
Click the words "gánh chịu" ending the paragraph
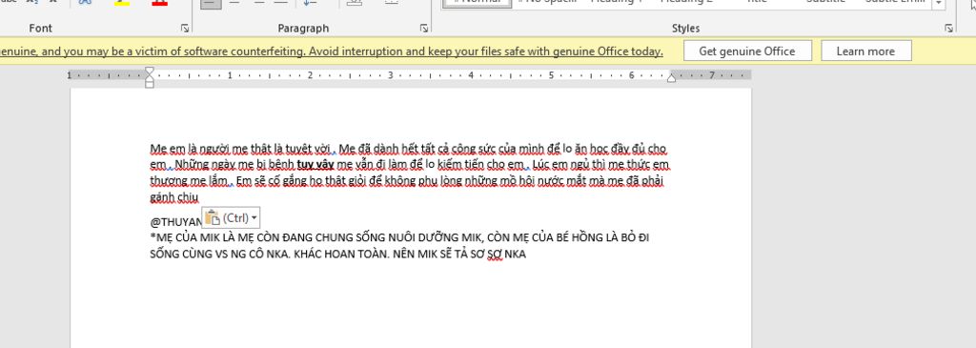tap(173, 197)
